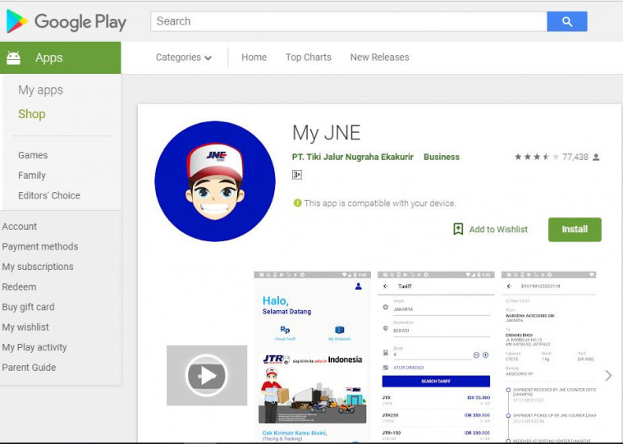This screenshot has width=623, height=444.
Task: Click the star rating display
Action: coord(536,157)
